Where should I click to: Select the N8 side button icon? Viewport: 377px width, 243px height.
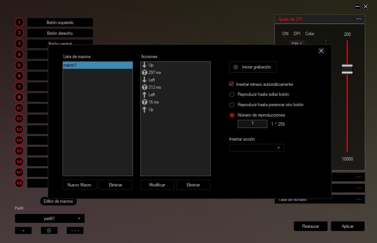click(x=19, y=183)
